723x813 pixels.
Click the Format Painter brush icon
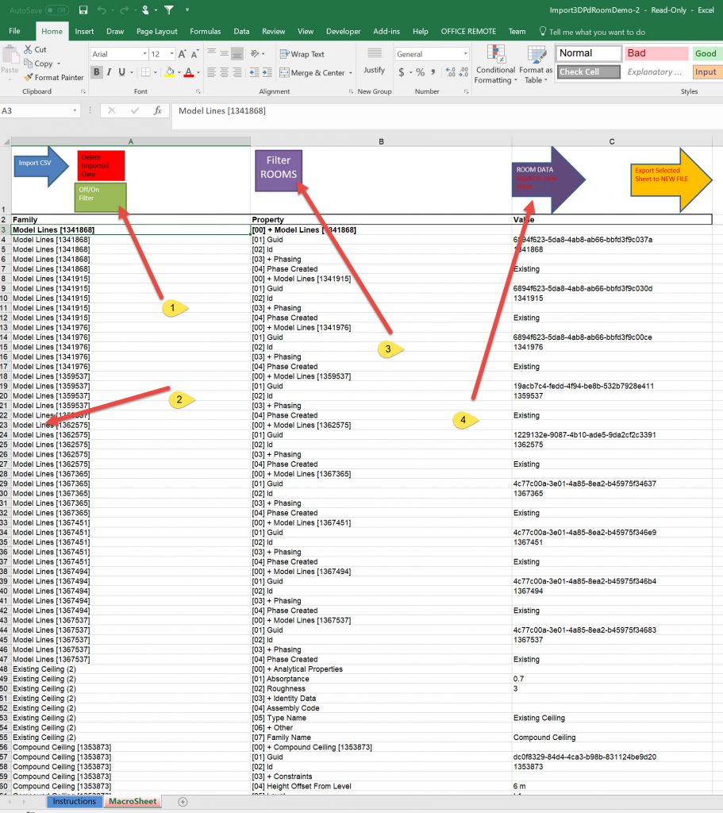tap(29, 78)
